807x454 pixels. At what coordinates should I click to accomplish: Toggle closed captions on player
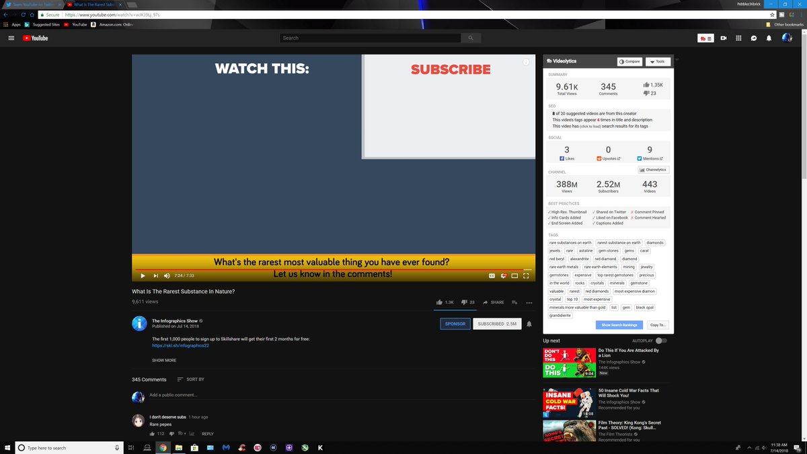pyautogui.click(x=492, y=276)
